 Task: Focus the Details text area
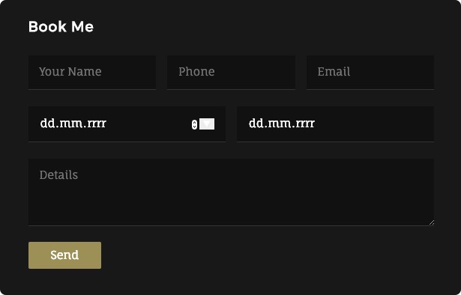pos(231,192)
